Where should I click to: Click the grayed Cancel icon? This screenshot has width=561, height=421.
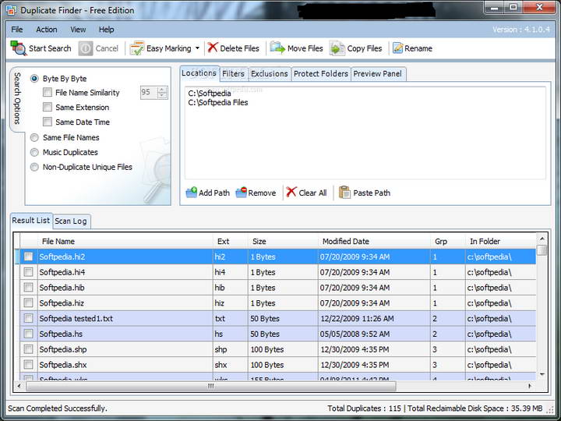click(86, 48)
